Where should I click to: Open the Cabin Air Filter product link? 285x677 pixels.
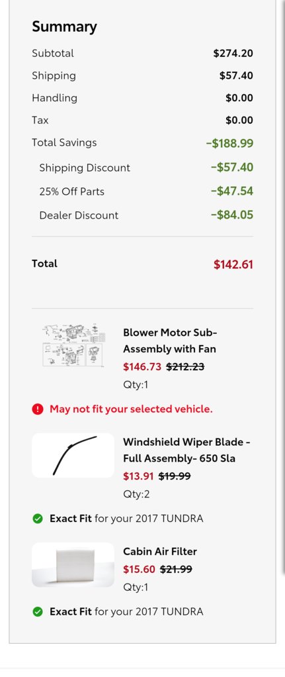click(x=160, y=551)
